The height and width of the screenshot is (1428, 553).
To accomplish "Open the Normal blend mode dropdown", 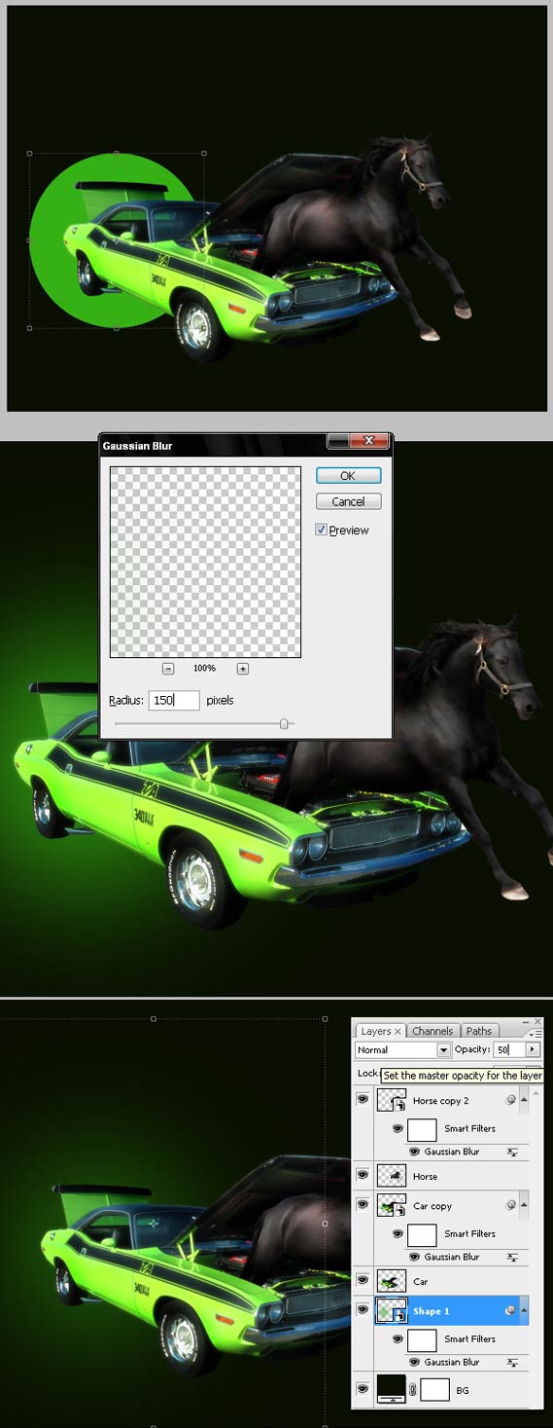I will (x=403, y=1050).
